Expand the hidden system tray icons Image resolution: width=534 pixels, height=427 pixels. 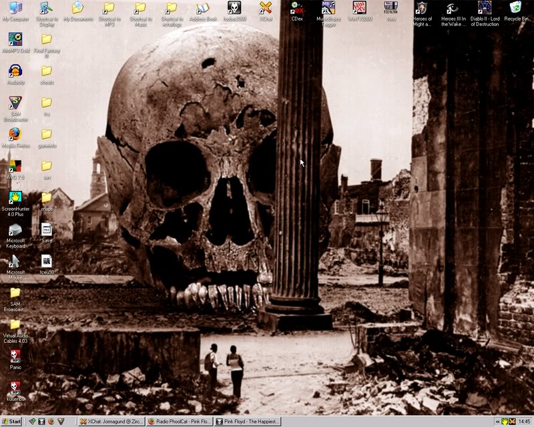pos(498,422)
